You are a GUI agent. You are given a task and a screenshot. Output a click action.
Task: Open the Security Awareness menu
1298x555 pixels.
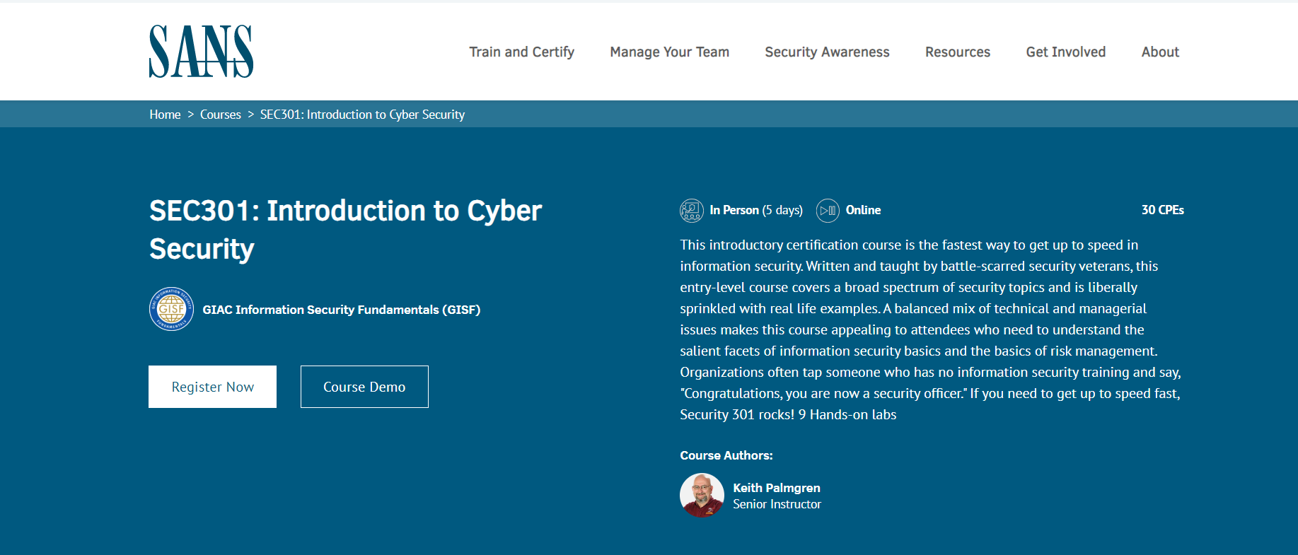coord(827,52)
